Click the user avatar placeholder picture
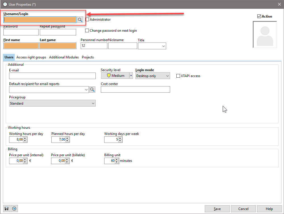 click(265, 35)
